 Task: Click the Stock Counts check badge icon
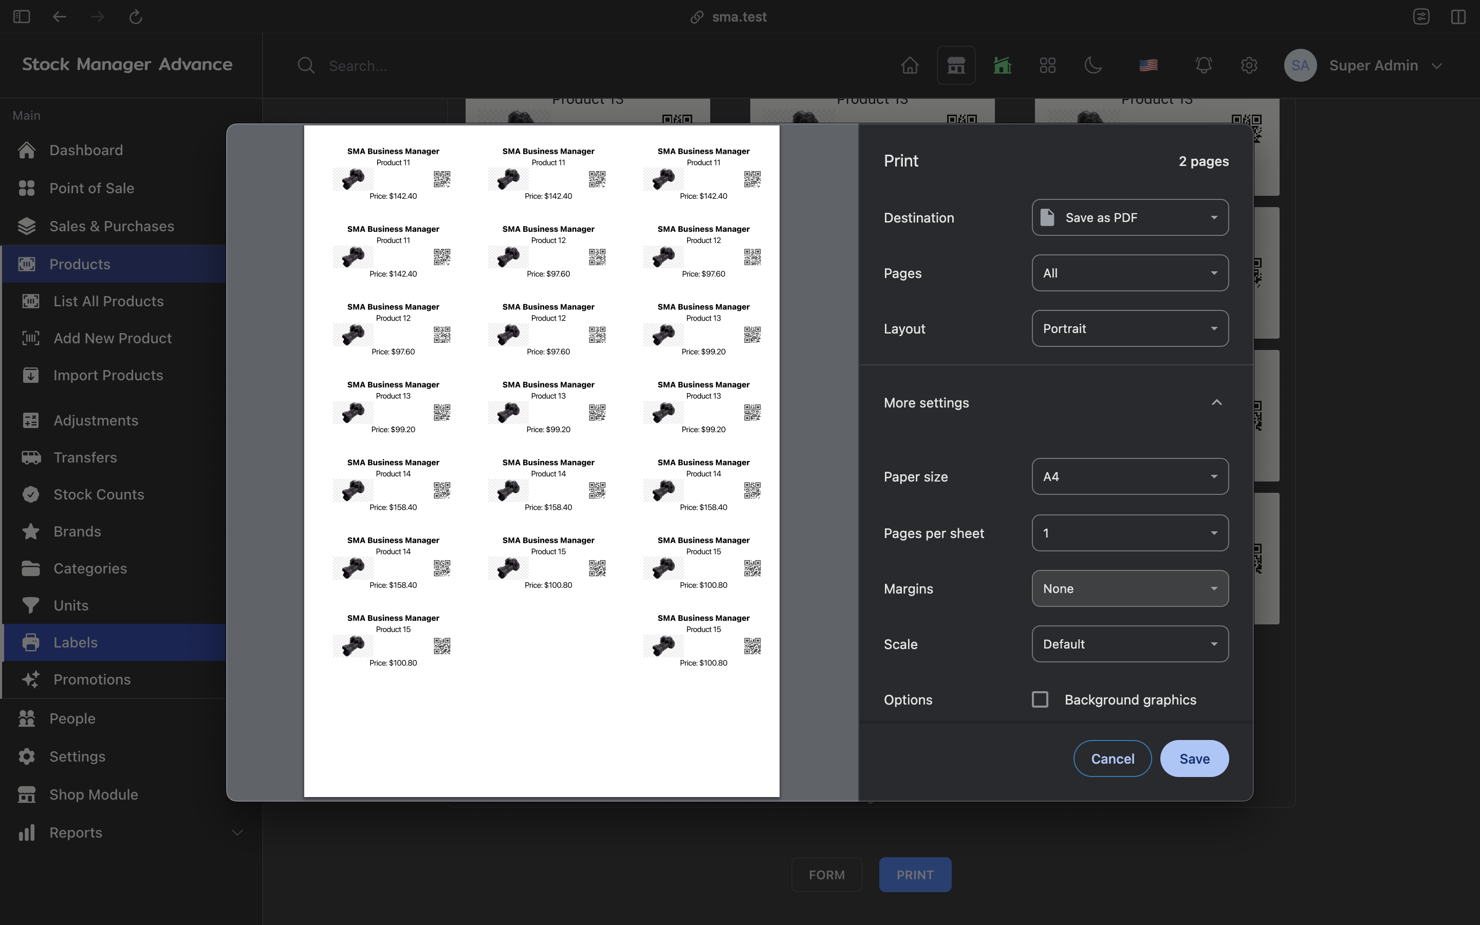[x=31, y=494]
